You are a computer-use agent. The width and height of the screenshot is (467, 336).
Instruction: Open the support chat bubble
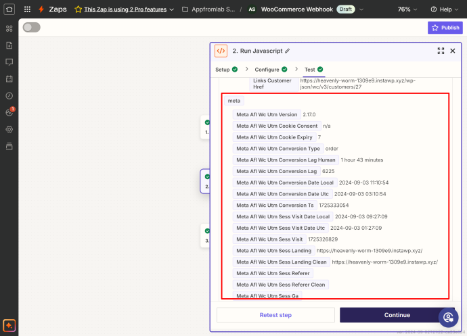pyautogui.click(x=448, y=318)
